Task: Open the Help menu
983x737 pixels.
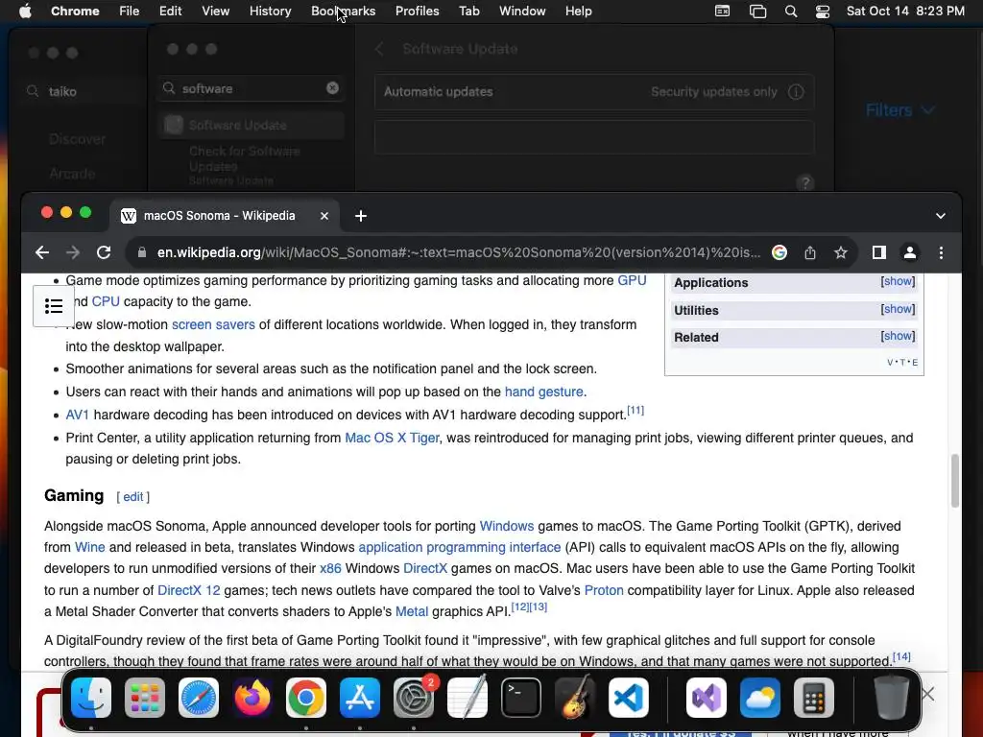Action: (x=578, y=12)
